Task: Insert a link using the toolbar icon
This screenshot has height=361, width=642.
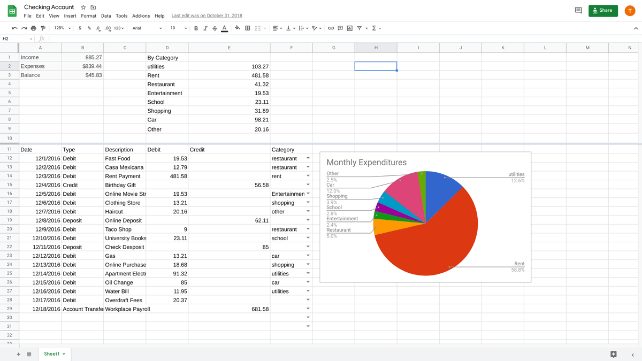Action: click(331, 28)
